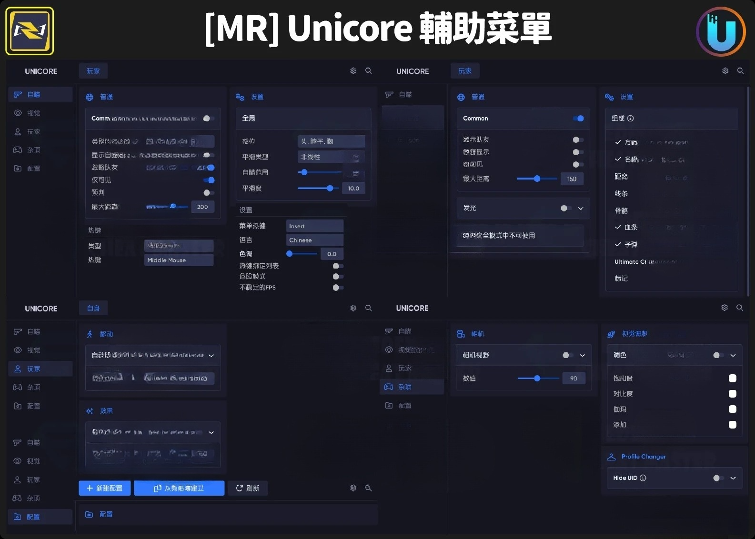The width and height of the screenshot is (755, 539).
Task: Open the 部位 dropdown showing 头, 脖子, 胸
Action: tap(332, 141)
